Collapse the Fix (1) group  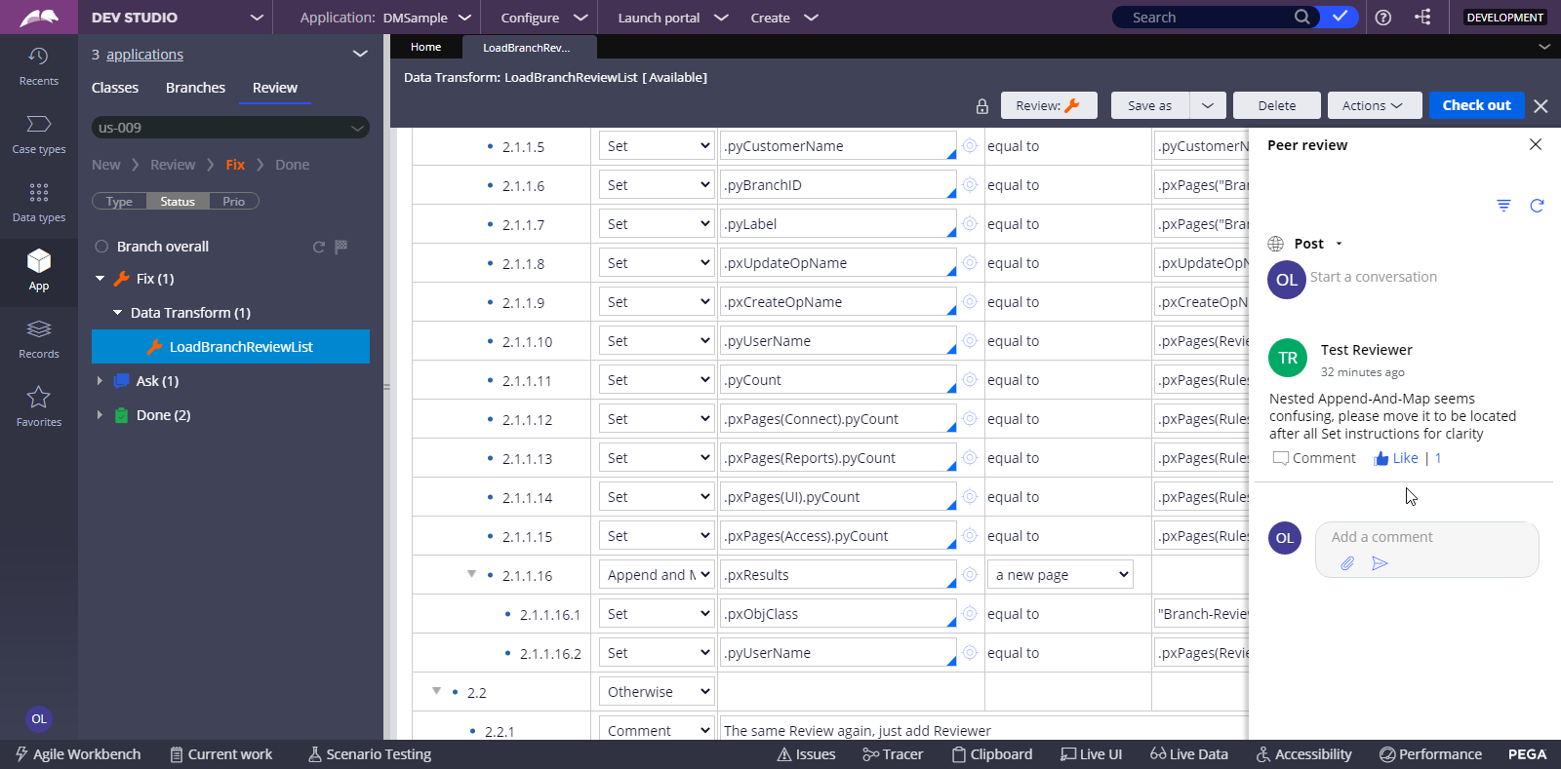[100, 279]
